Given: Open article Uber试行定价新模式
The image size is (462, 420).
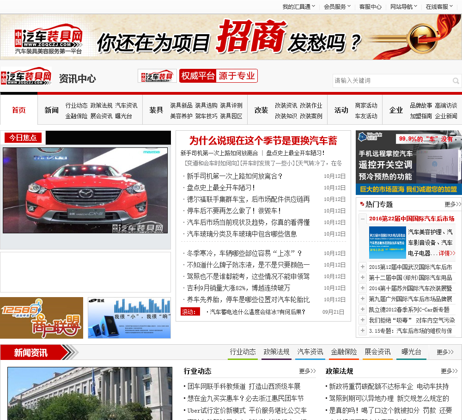Looking at the screenshot, I should [247, 410].
